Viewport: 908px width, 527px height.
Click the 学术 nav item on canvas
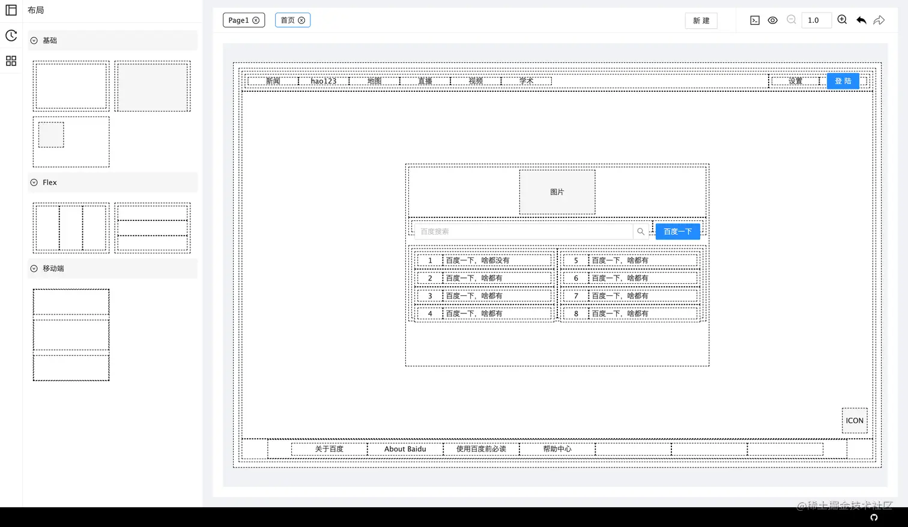pos(527,81)
